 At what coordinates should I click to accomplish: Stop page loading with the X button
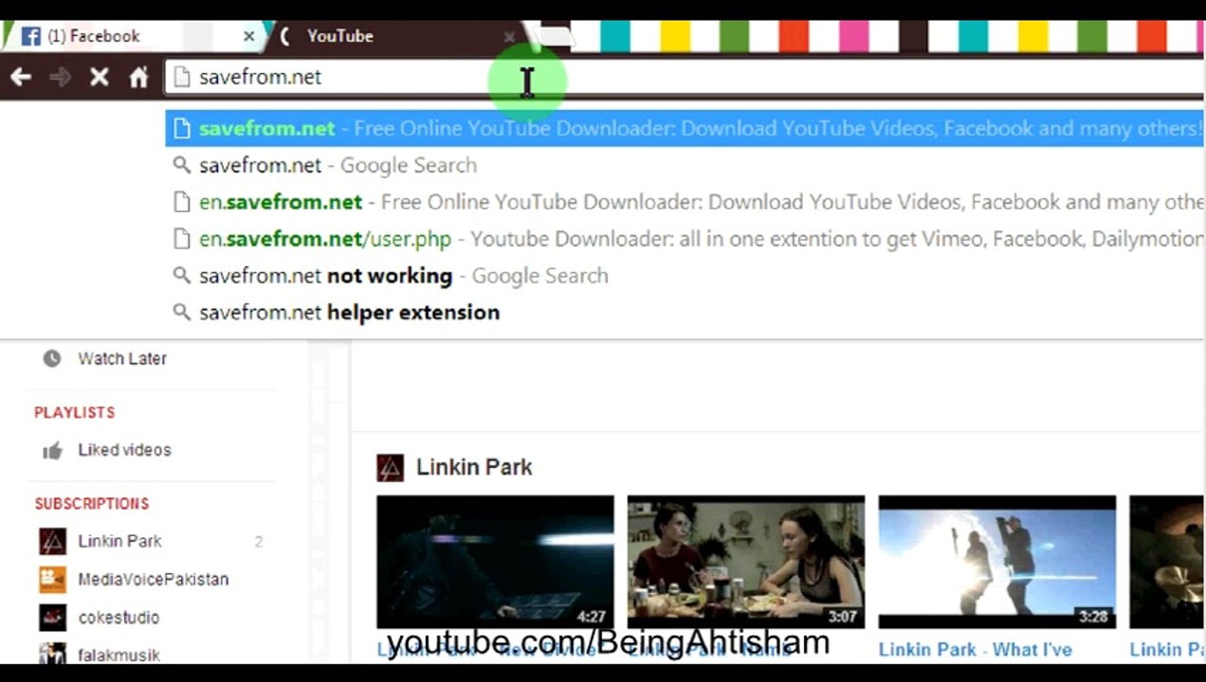99,78
